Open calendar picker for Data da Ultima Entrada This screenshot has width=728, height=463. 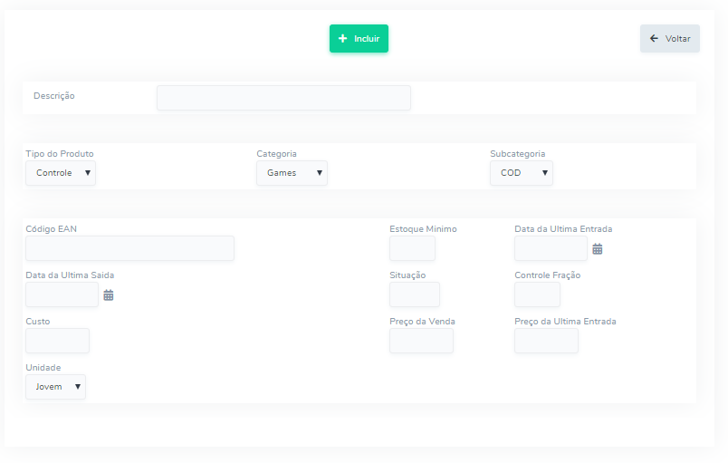598,249
